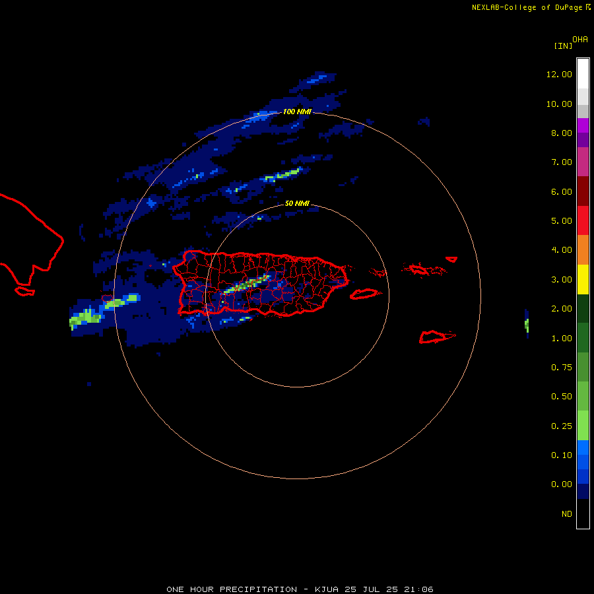Click the 10.00 legend value
Viewport: 594px width, 594px height.
559,104
